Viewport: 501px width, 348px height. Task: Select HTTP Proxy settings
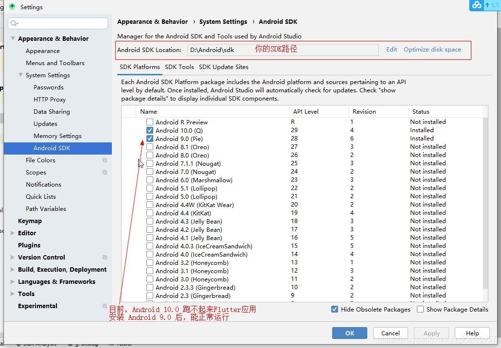[50, 99]
